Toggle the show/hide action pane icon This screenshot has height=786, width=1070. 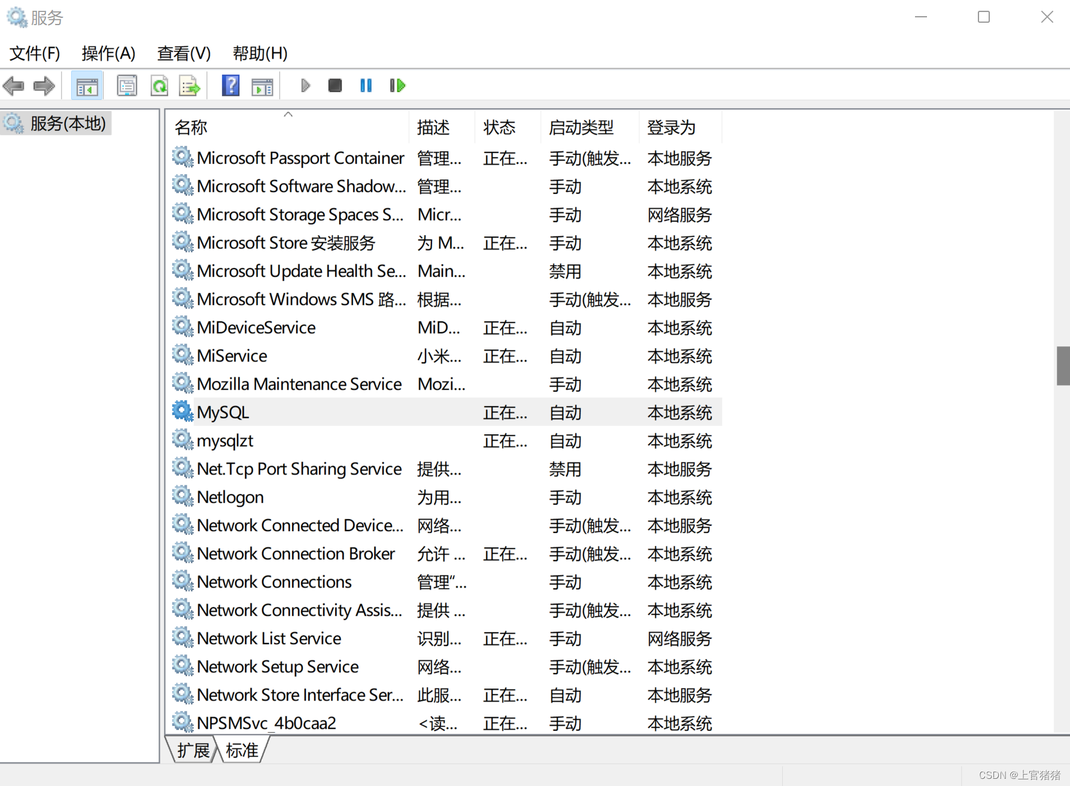coord(262,87)
